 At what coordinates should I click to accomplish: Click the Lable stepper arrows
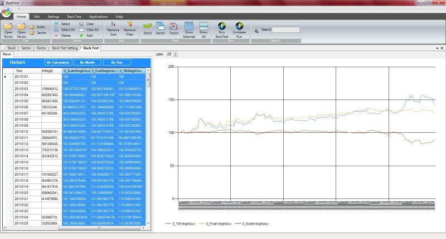coord(176,54)
